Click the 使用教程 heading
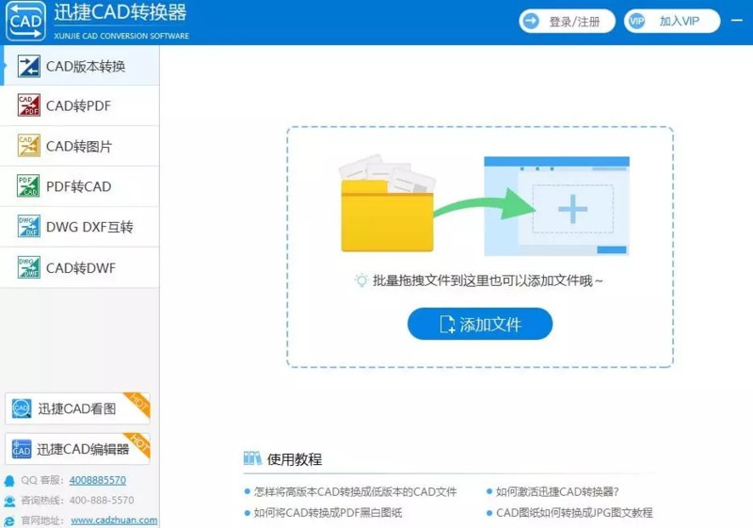 (295, 459)
